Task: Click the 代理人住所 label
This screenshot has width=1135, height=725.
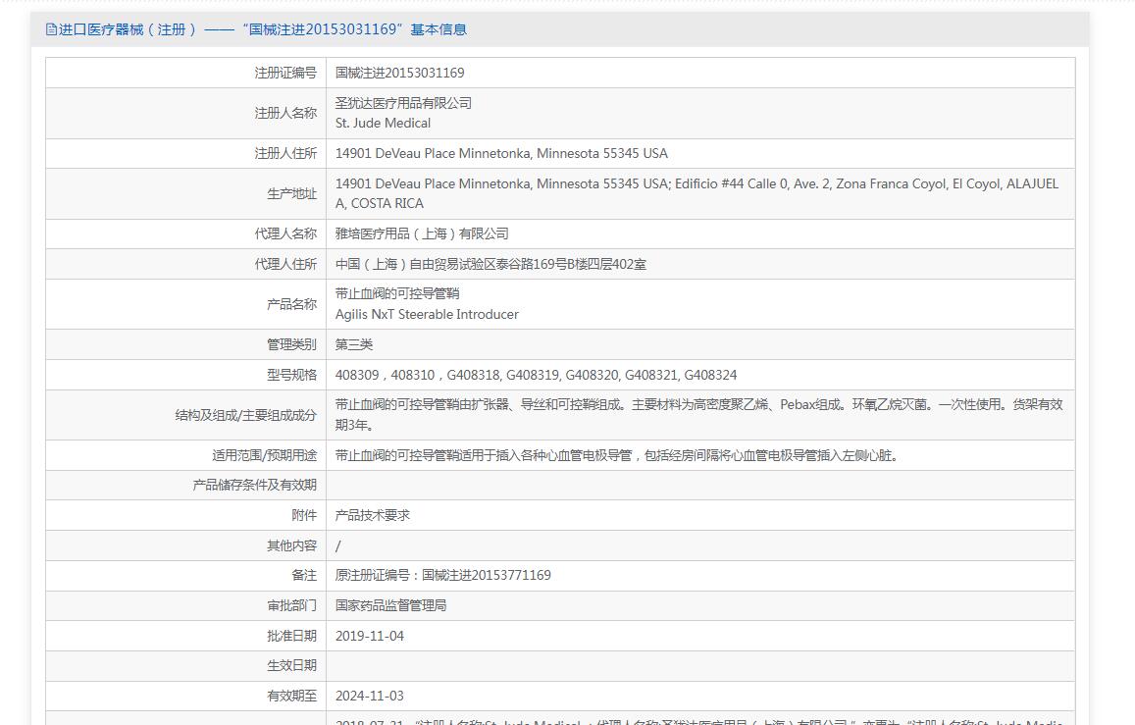Action: 285,264
